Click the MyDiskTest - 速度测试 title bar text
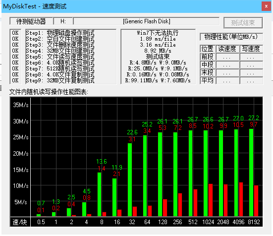Viewport: 273px width, 236px height. tap(35, 6)
